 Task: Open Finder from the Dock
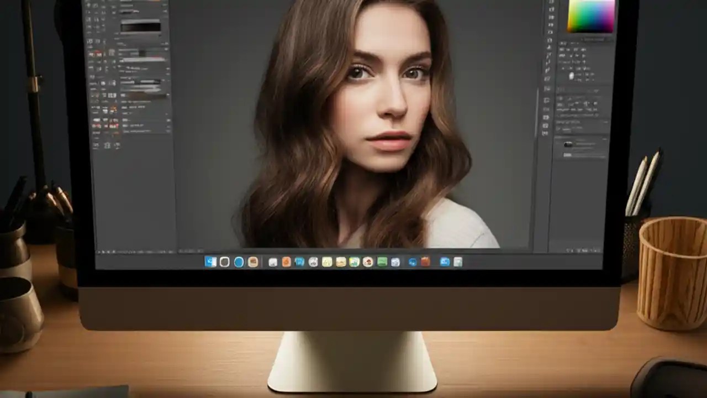coord(210,263)
